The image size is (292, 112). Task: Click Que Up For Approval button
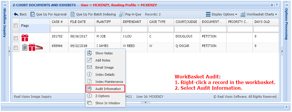tap(48, 14)
